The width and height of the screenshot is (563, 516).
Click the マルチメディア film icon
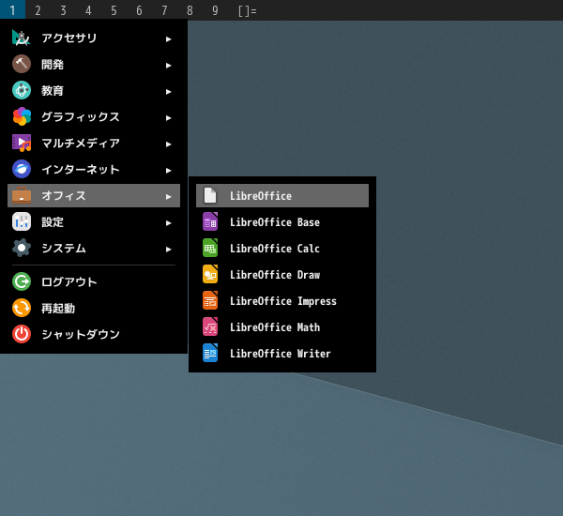pos(22,143)
